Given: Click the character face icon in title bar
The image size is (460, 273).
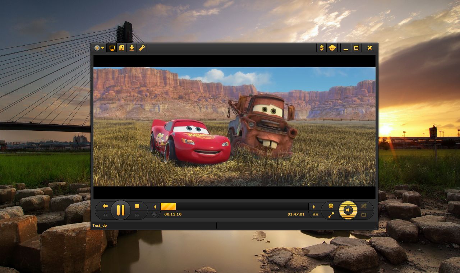Looking at the screenshot, I should [332, 48].
